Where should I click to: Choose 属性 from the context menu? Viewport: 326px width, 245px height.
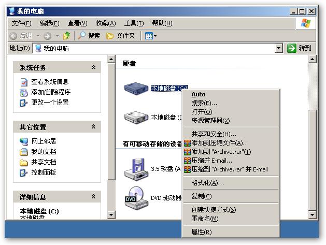[x=202, y=232]
